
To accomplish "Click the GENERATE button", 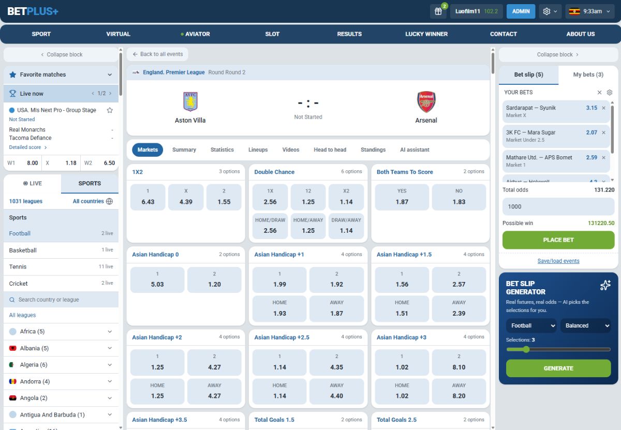I will click(558, 368).
